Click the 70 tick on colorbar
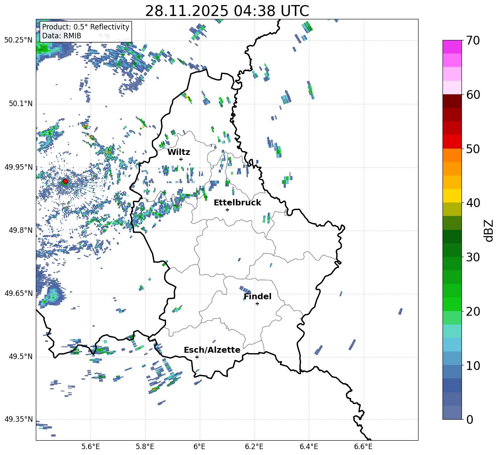 472,41
